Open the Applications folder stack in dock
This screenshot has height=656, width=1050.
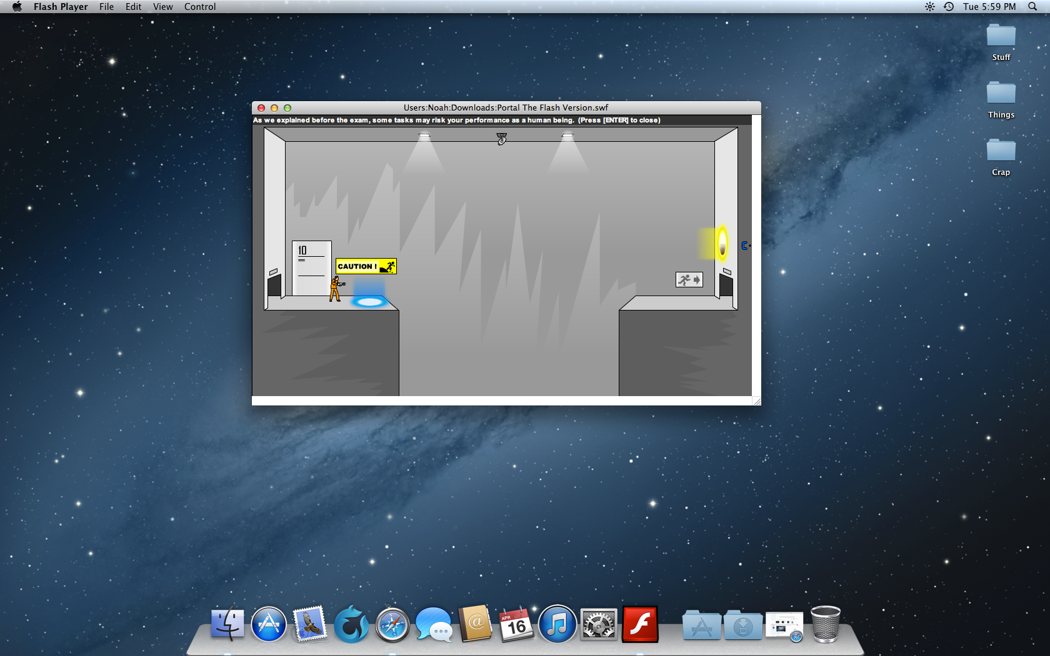701,625
